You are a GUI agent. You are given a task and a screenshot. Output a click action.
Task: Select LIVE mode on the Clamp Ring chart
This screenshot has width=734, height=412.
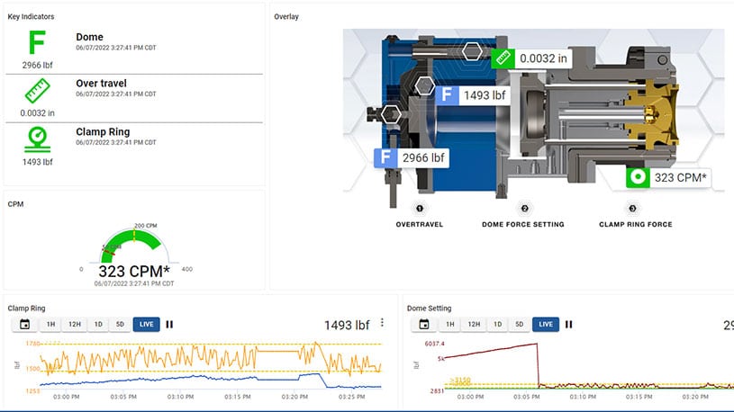[146, 324]
